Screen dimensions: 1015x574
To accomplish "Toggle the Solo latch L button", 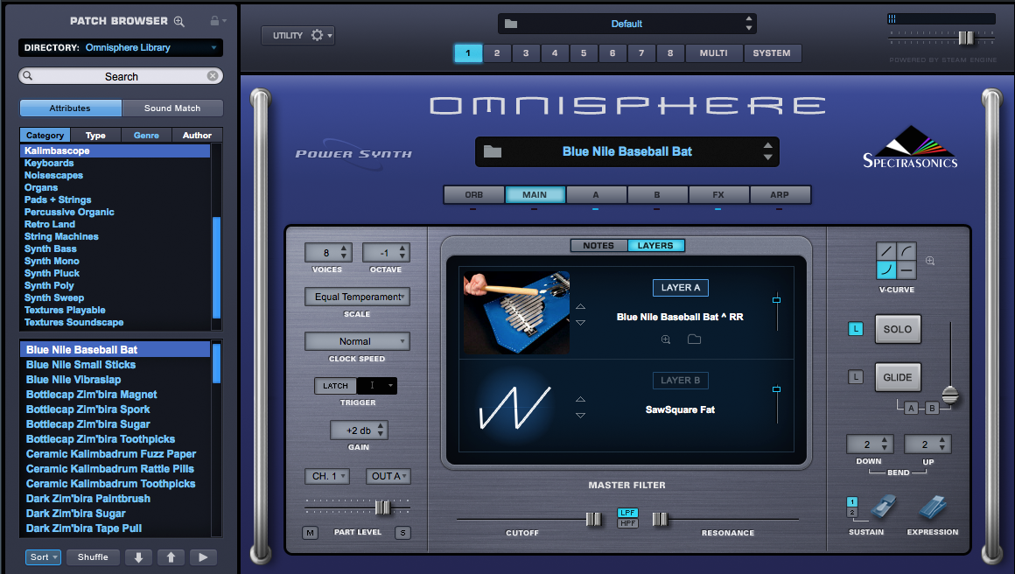I will (856, 329).
